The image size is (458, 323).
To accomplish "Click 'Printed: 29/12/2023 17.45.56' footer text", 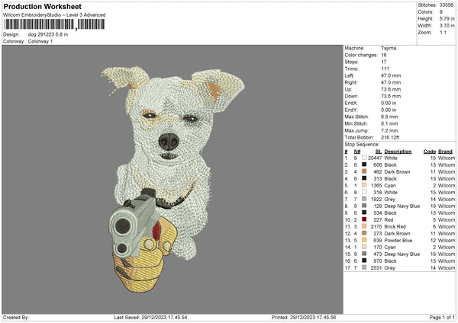I will point(304,317).
